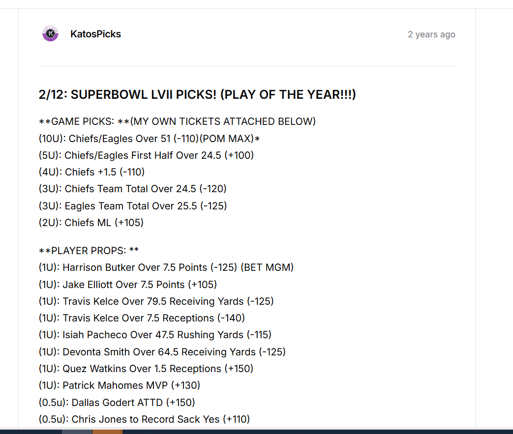Click the GAME PICKS header line
The height and width of the screenshot is (434, 513).
click(x=177, y=121)
